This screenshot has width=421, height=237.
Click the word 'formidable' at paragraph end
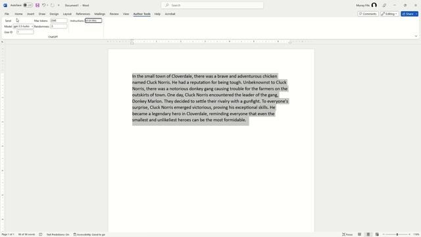[234, 120]
